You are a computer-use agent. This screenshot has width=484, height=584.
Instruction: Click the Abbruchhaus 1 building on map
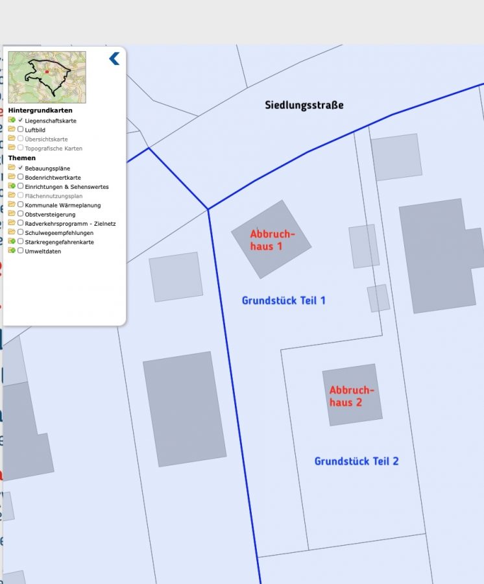pyautogui.click(x=271, y=239)
